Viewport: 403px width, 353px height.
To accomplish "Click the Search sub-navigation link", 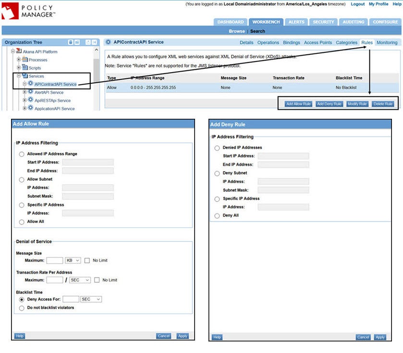I will tap(257, 31).
